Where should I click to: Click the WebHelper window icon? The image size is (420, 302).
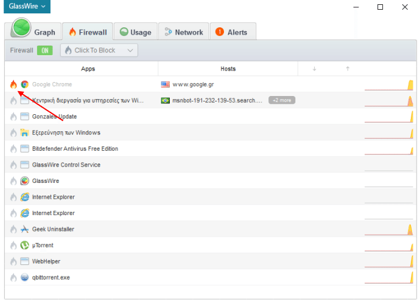coord(24,261)
